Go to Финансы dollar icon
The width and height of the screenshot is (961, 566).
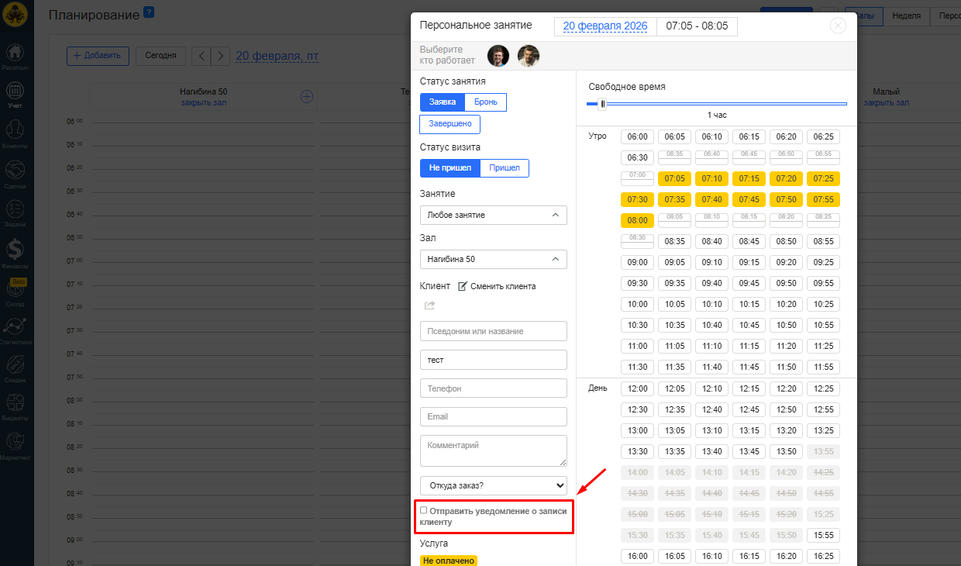pyautogui.click(x=15, y=250)
